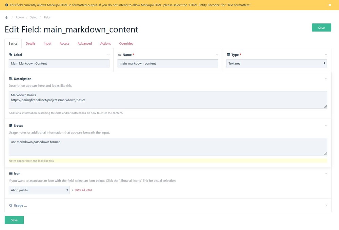Open the Type dropdown showing Textarea

click(276, 63)
